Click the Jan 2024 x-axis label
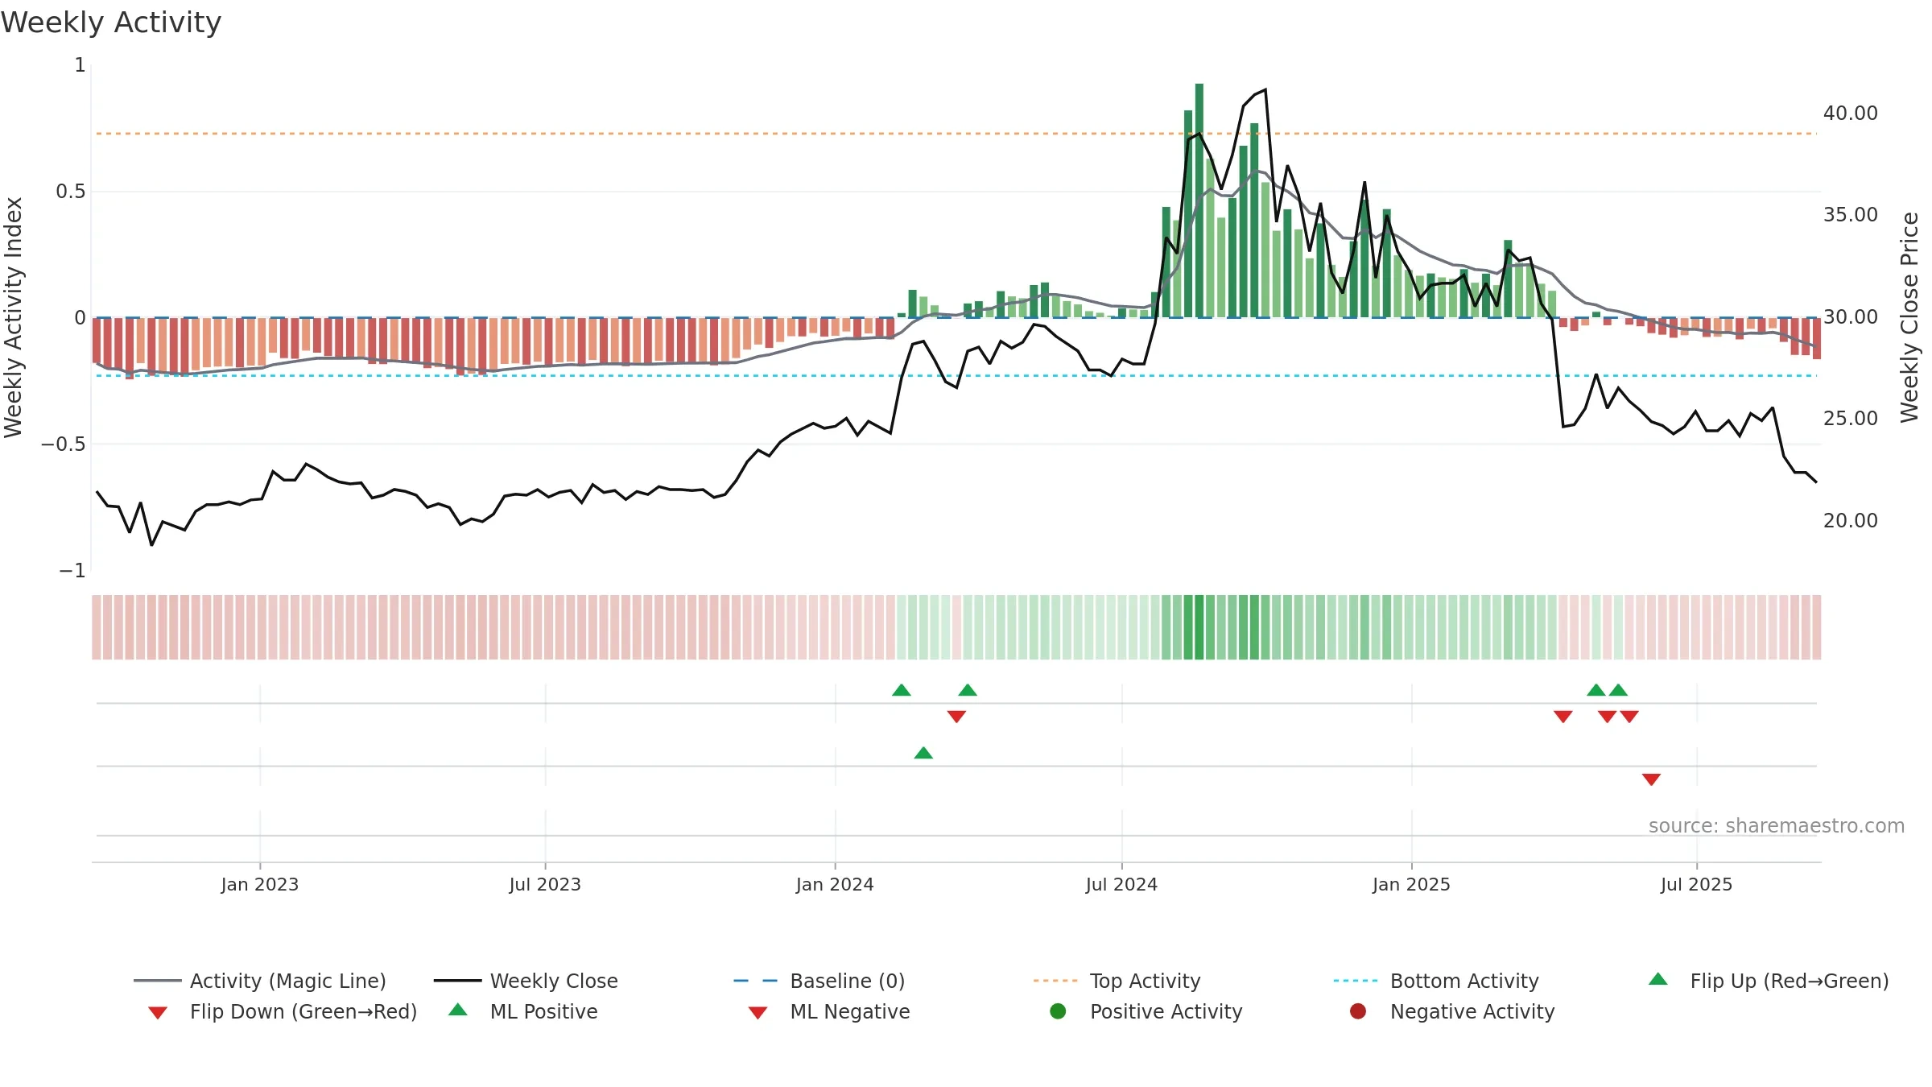This screenshot has height=1087, width=1932. pos(835,884)
